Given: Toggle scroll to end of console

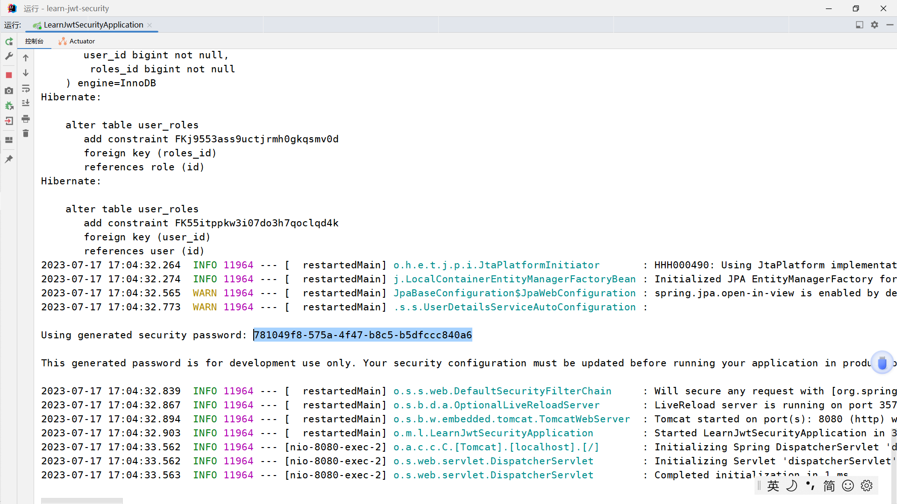Looking at the screenshot, I should 26,104.
